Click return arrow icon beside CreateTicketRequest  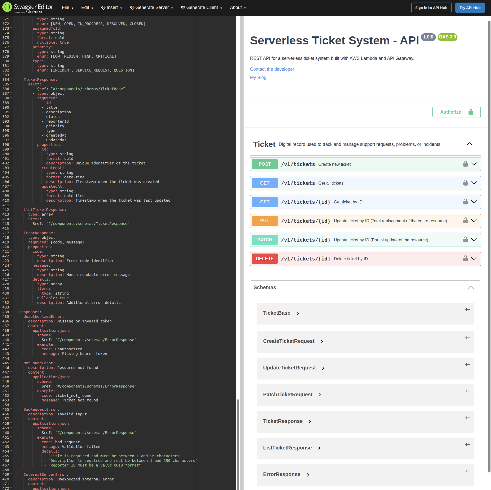point(468,338)
